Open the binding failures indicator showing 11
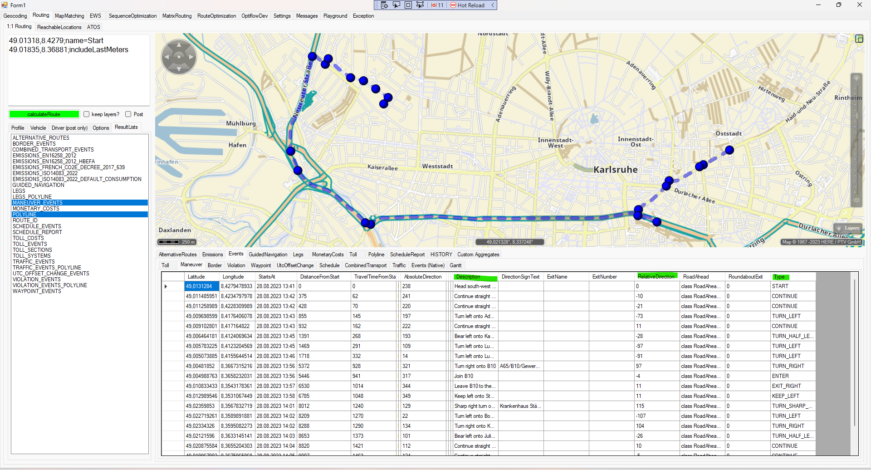 [437, 5]
